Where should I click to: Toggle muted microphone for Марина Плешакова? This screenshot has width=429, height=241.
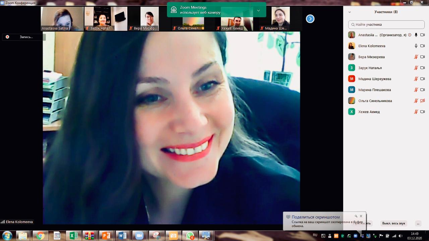click(x=416, y=90)
